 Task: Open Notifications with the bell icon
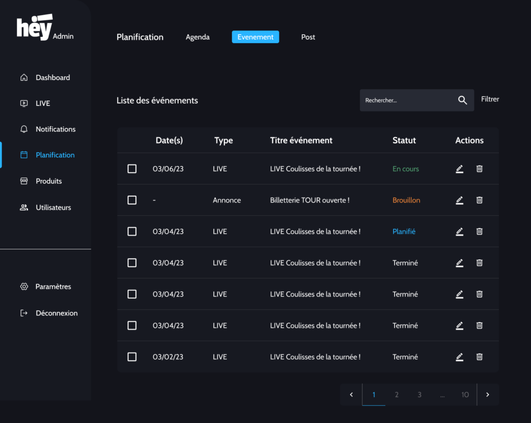pos(24,129)
